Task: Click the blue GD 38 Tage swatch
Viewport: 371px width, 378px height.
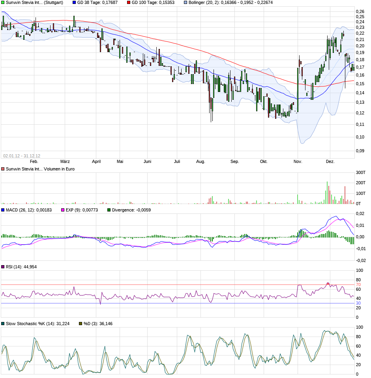Action: (74, 3)
